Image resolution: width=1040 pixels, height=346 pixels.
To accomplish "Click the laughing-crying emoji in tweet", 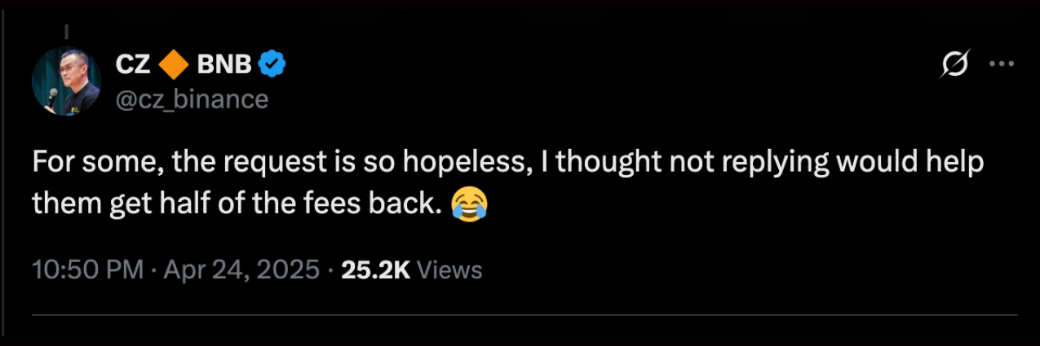I will tap(468, 204).
